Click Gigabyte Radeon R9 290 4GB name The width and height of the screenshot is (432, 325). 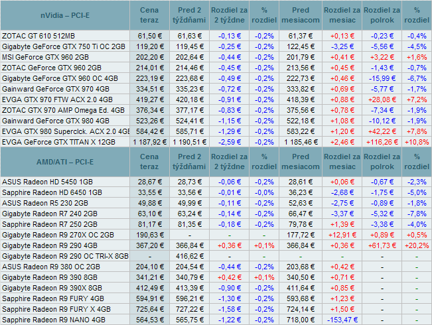tap(50, 245)
